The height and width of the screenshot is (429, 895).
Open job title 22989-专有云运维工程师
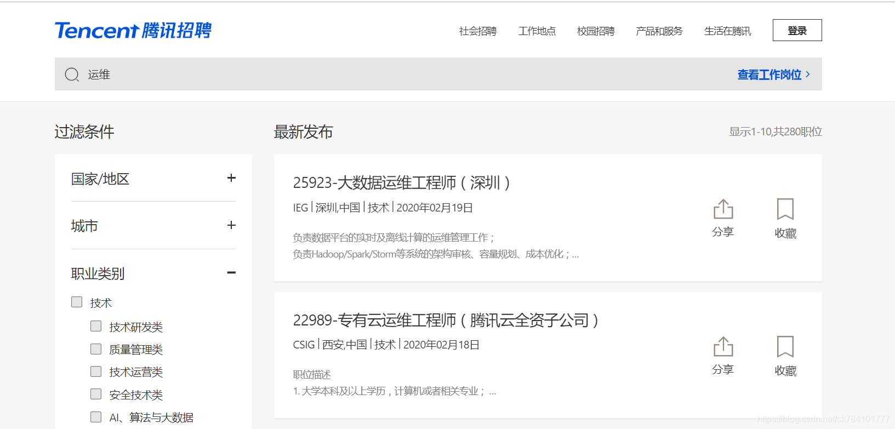(446, 320)
